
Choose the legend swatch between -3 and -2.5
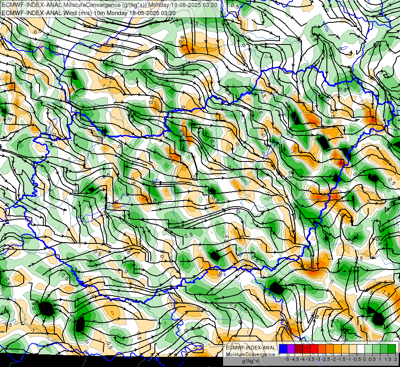[x=322, y=349]
